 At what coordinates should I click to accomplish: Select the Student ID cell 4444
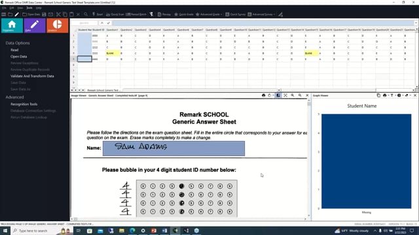[98, 59]
